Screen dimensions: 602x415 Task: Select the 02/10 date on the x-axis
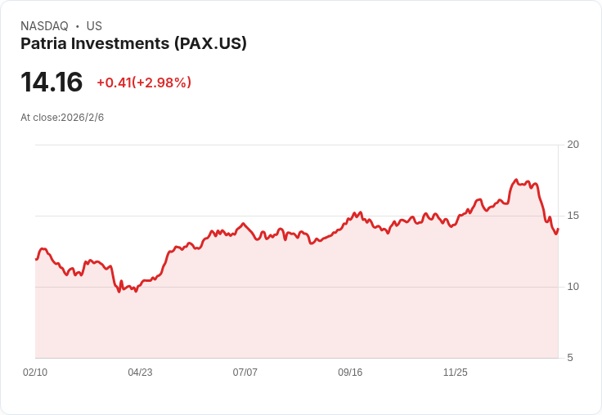35,373
